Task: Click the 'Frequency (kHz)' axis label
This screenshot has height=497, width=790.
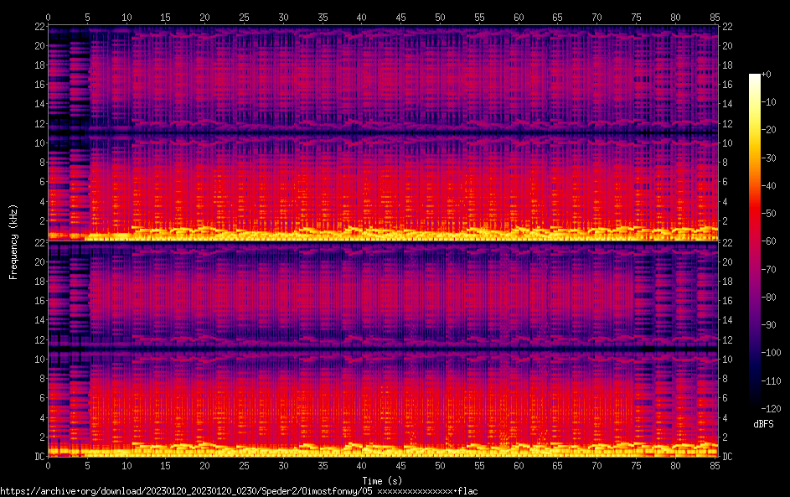Action: [x=13, y=241]
